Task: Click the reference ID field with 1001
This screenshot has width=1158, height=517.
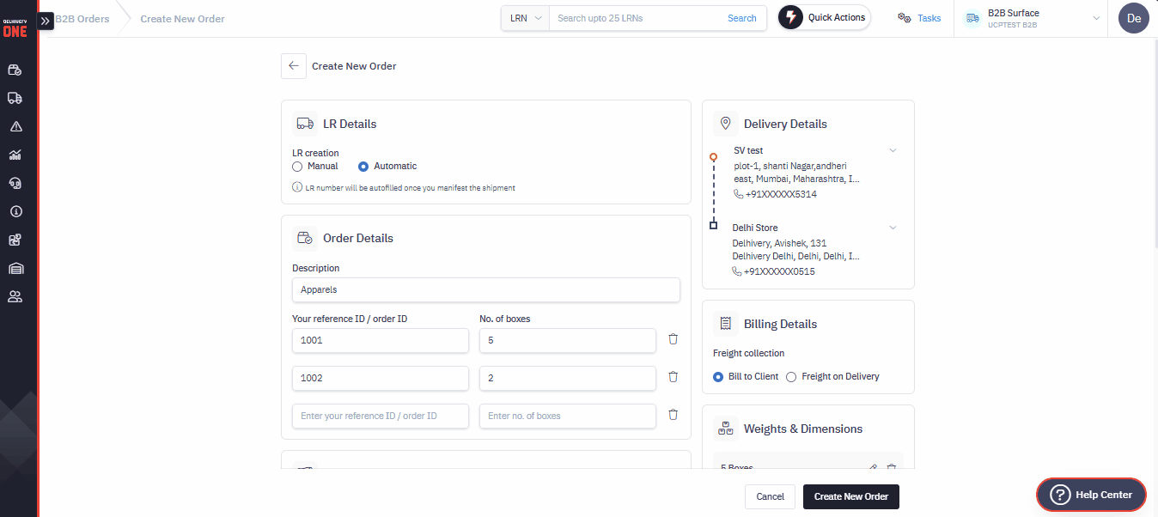Action: (381, 340)
